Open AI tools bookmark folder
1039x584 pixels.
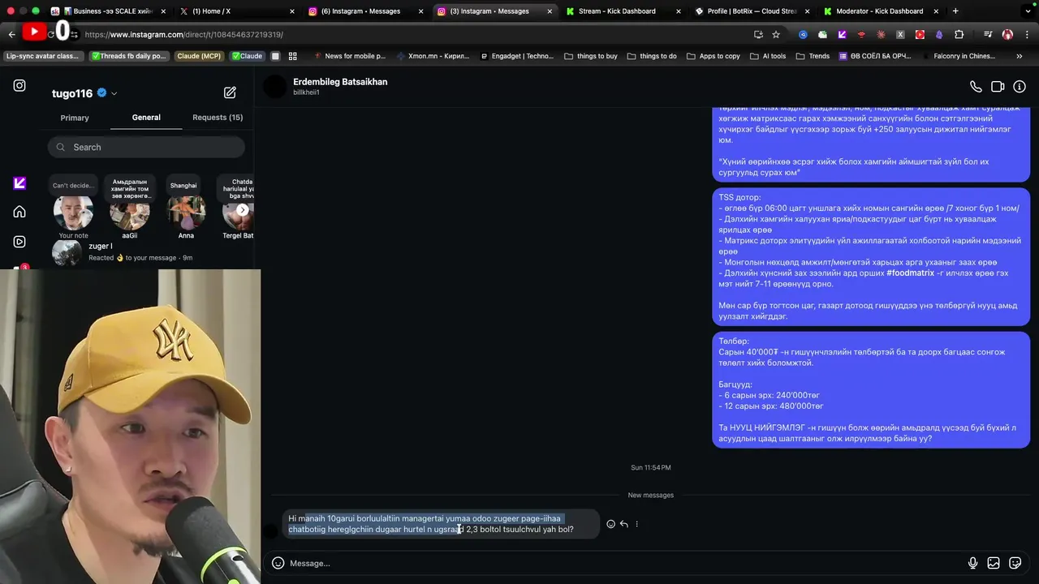(x=768, y=56)
